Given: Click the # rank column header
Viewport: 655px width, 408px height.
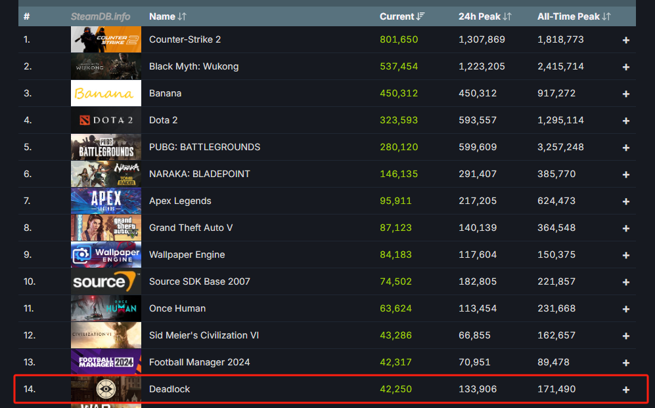Looking at the screenshot, I should (27, 16).
